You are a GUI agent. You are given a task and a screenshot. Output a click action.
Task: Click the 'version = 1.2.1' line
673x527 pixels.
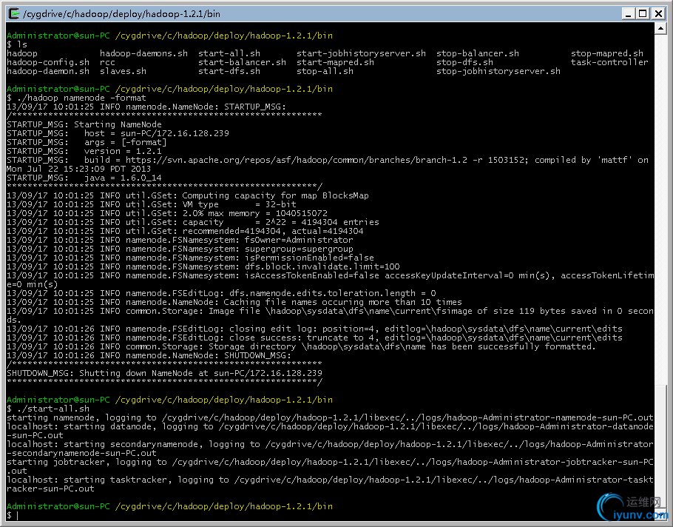[84, 151]
